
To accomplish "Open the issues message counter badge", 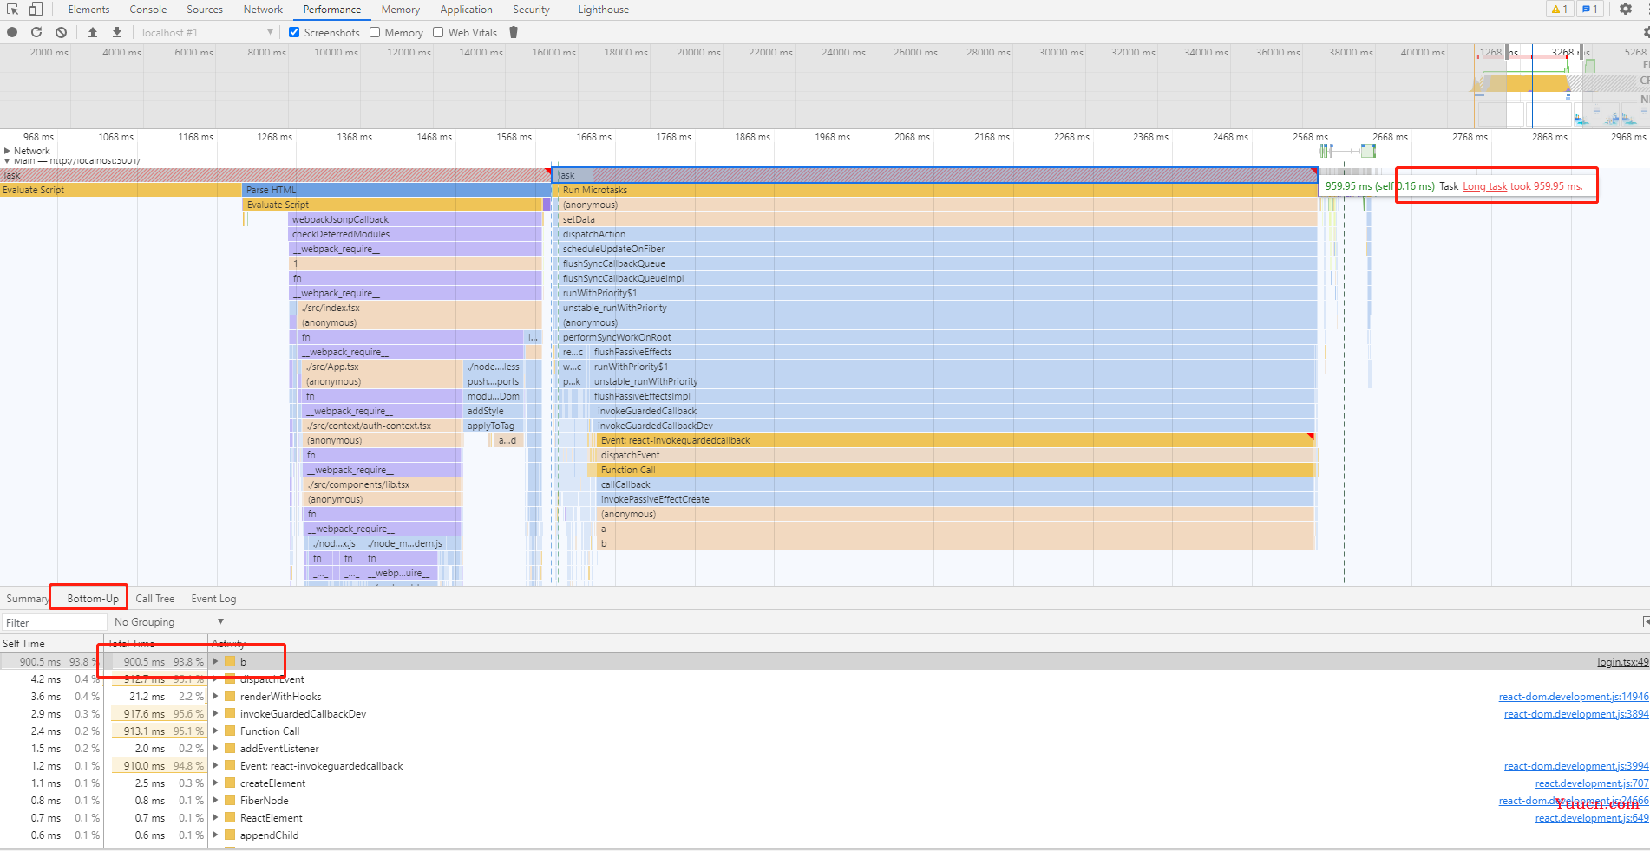I will point(1589,10).
